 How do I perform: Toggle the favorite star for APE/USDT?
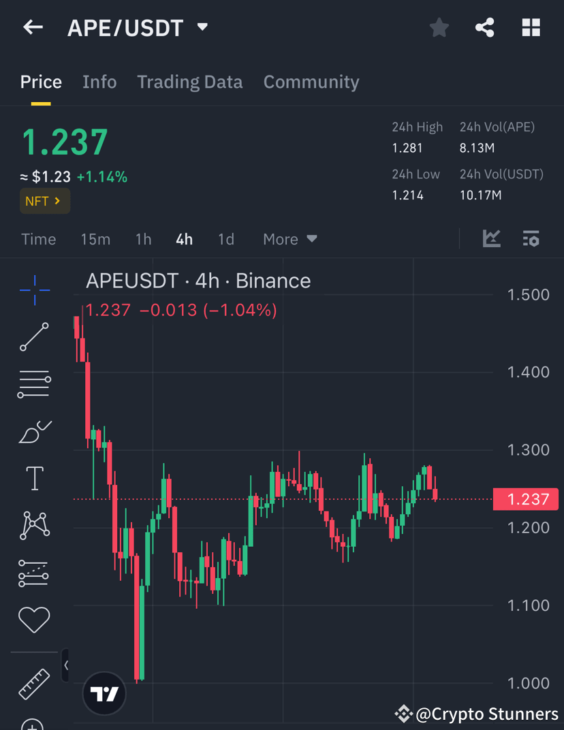pyautogui.click(x=439, y=27)
